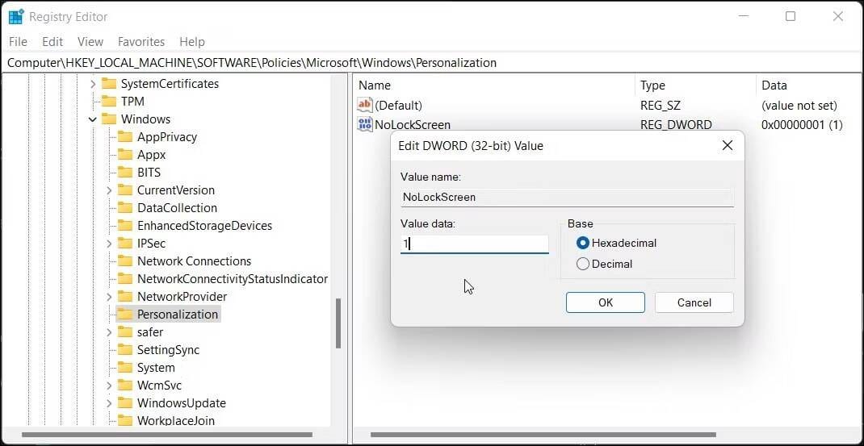Screen dimensions: 864x446
Task: Click the tree pane vertical scrollbar thumb
Action: pos(338,323)
